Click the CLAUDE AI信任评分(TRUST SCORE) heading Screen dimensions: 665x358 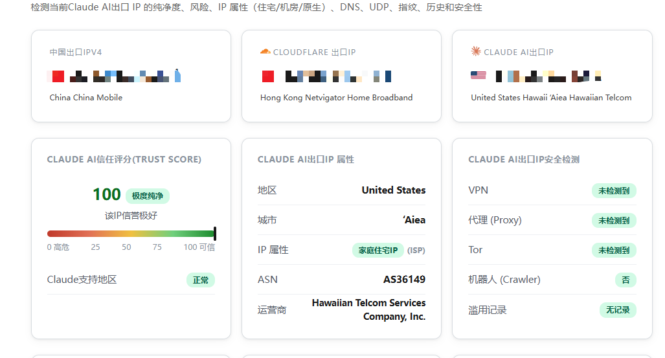124,159
